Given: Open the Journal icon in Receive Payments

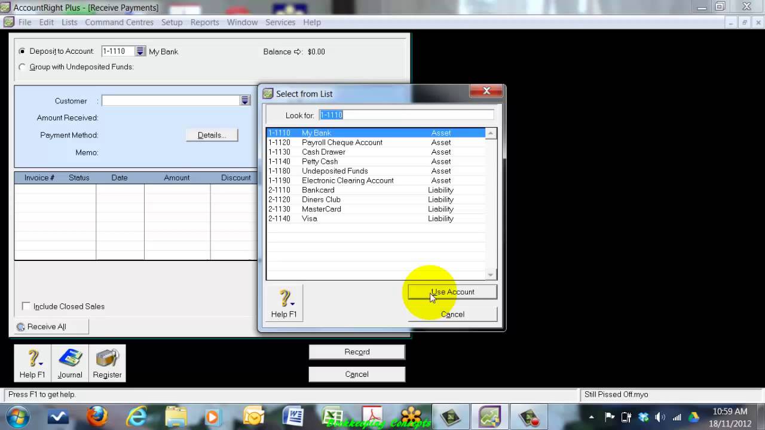Looking at the screenshot, I should click(x=70, y=363).
